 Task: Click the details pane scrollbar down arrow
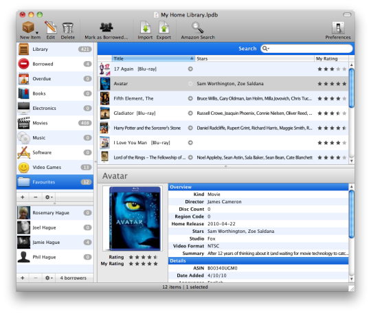pyautogui.click(x=351, y=279)
